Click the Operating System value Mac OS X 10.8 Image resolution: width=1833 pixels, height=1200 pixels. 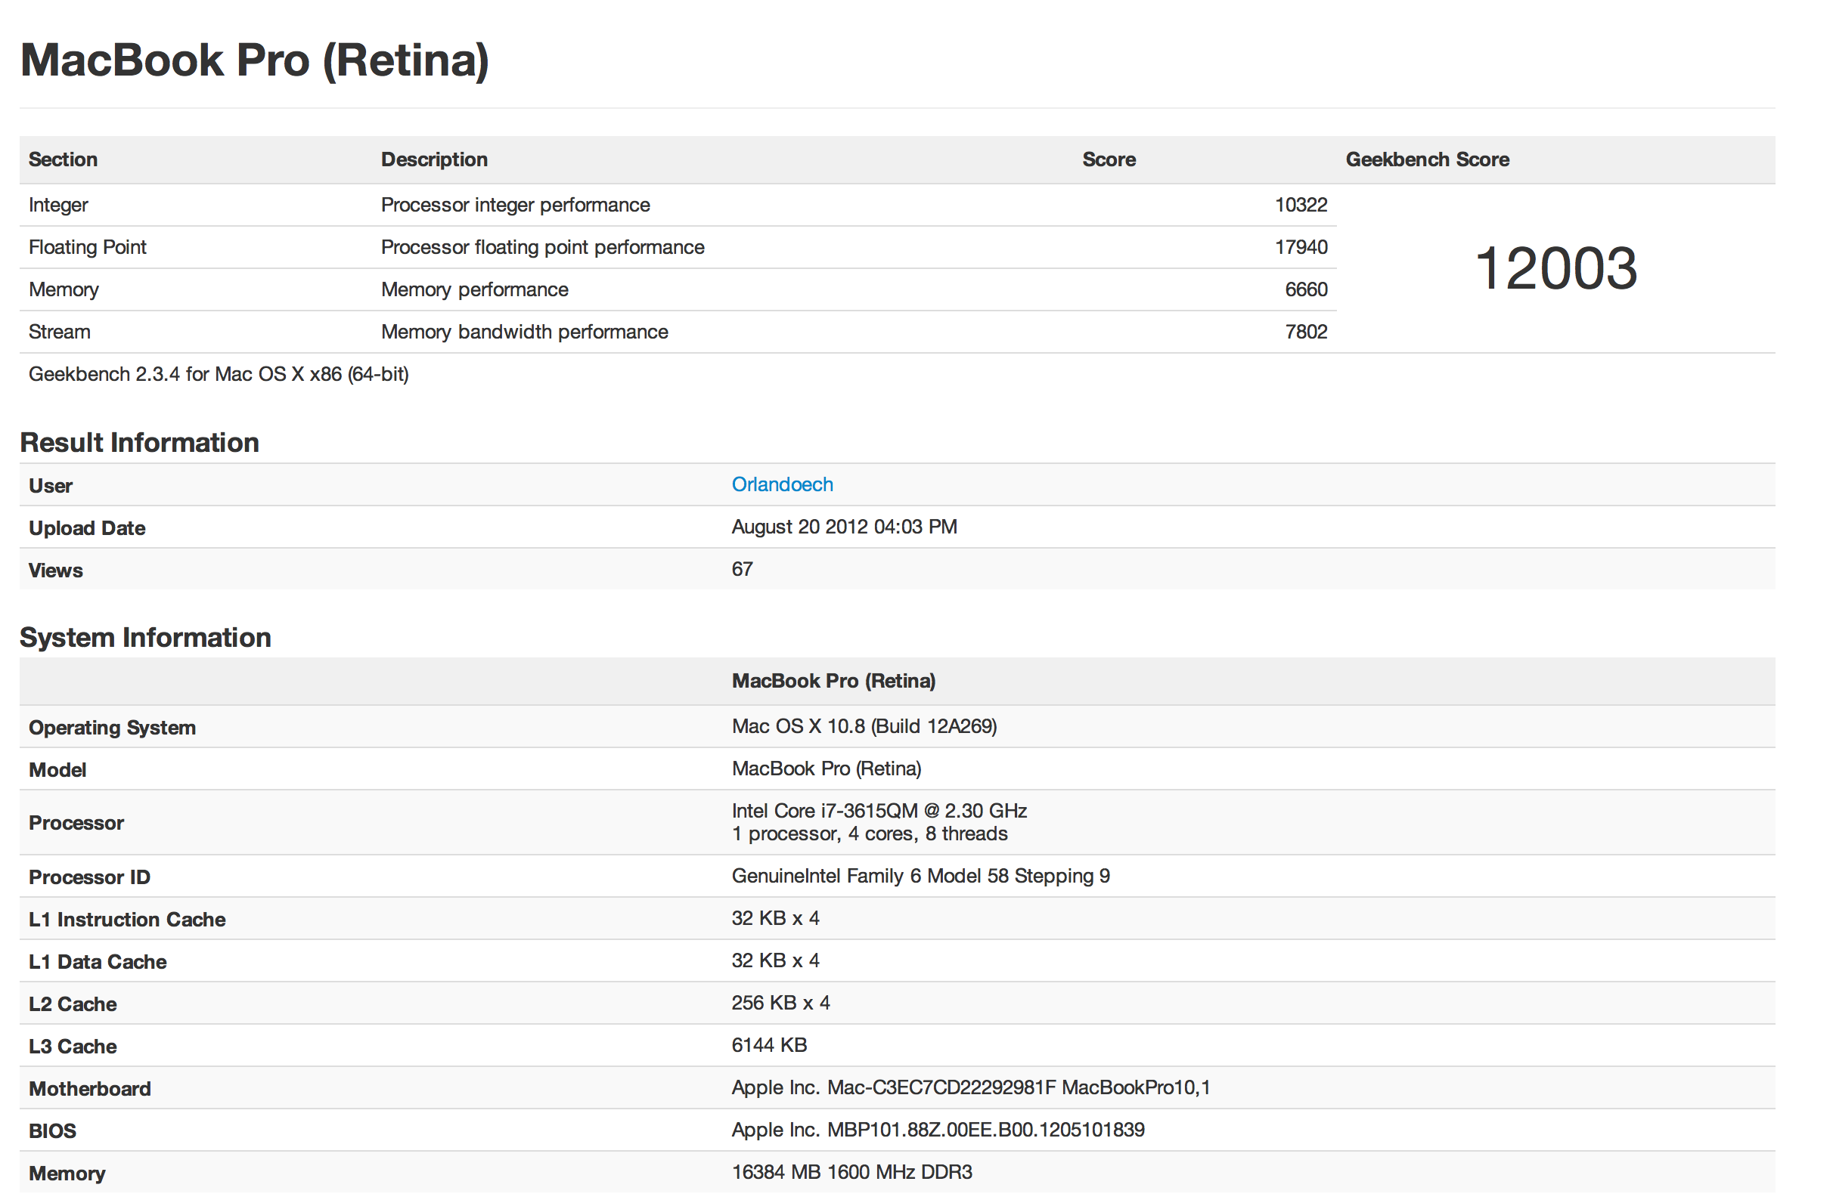(864, 726)
